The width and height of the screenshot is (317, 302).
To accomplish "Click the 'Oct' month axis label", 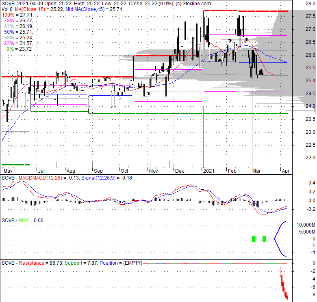I will tap(124, 171).
